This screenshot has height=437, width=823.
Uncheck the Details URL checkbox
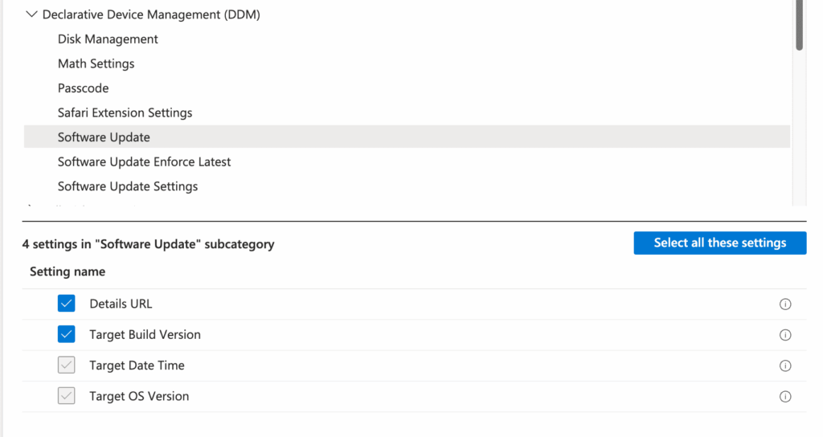[67, 304]
